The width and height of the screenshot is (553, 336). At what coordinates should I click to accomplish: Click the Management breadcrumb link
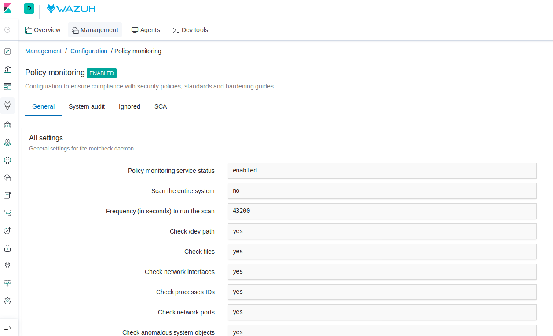pos(43,51)
